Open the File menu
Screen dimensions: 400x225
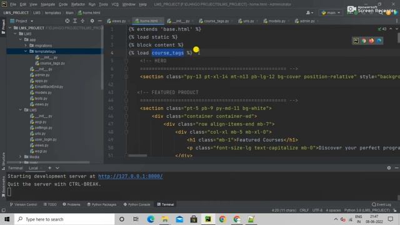pos(13,4)
